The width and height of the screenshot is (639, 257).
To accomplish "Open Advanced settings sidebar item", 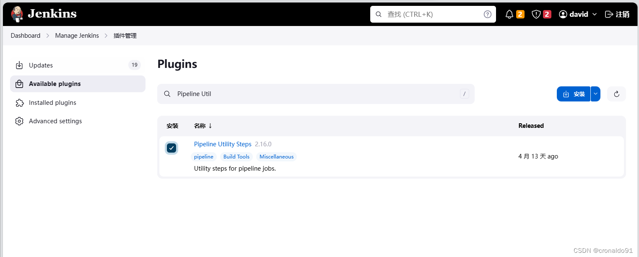I will pos(78,121).
